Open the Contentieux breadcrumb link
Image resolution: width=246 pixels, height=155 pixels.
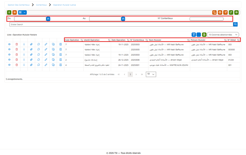(x=41, y=5)
